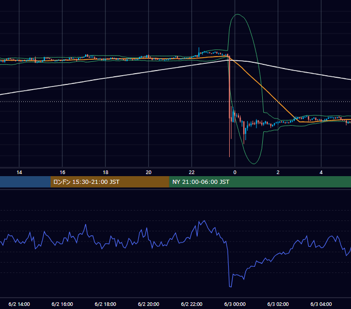The image size is (351, 309).
Task: Click the '2' hour label on price chart axis
Action: tap(278, 173)
